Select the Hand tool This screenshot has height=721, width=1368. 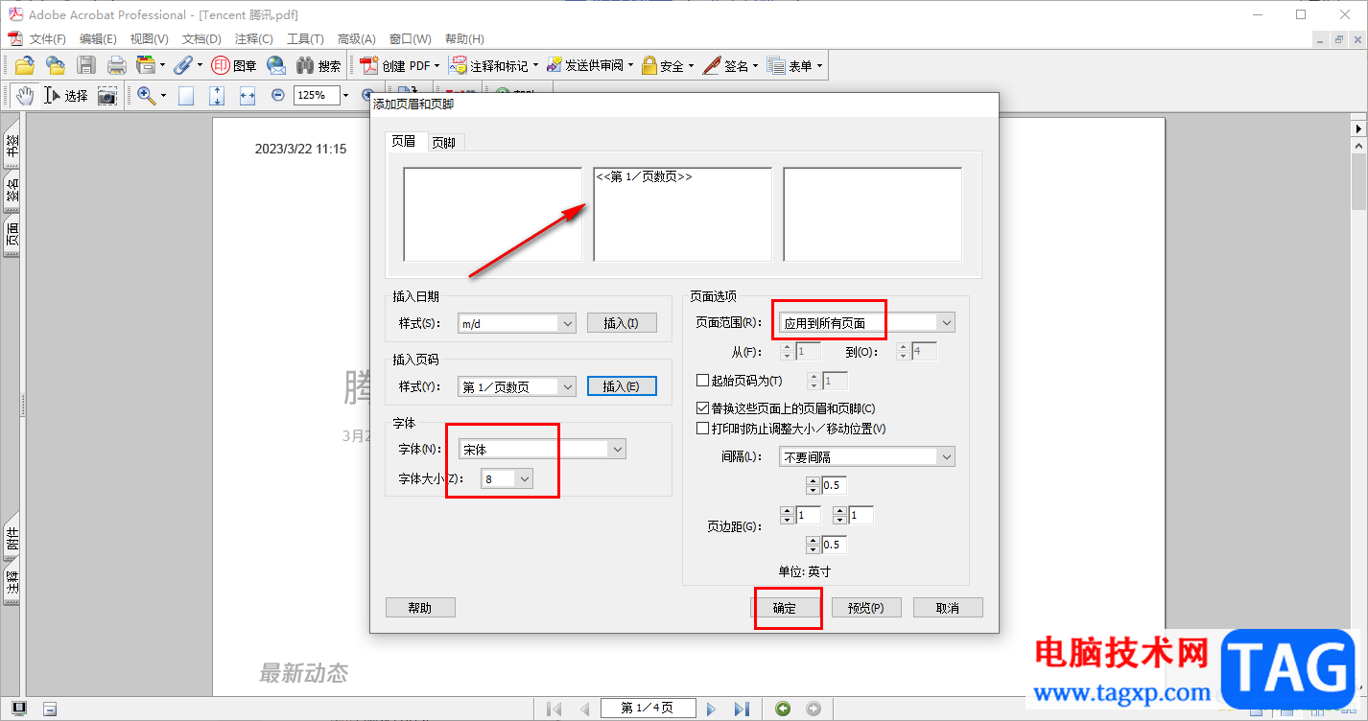click(25, 95)
